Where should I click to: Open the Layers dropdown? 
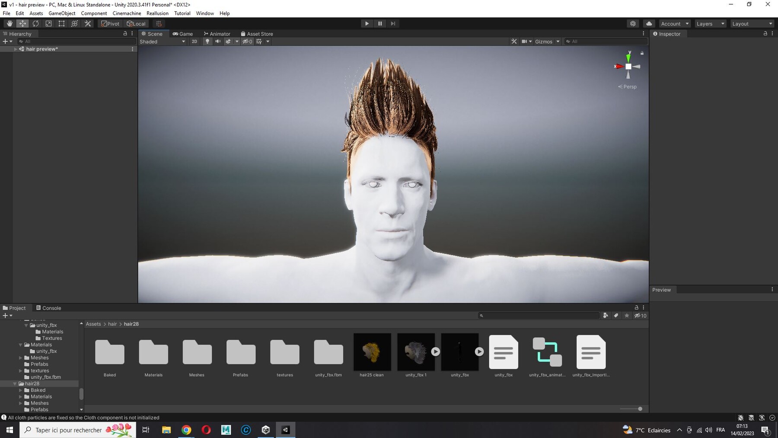tap(710, 24)
